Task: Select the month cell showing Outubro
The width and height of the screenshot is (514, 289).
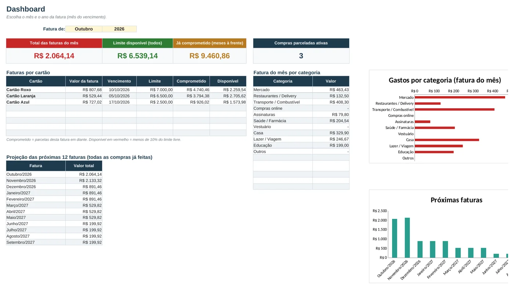Action: [84, 29]
